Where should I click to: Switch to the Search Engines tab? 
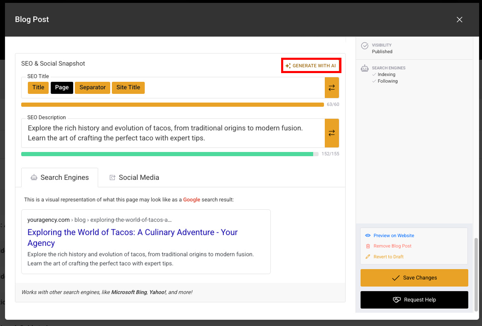pyautogui.click(x=59, y=177)
